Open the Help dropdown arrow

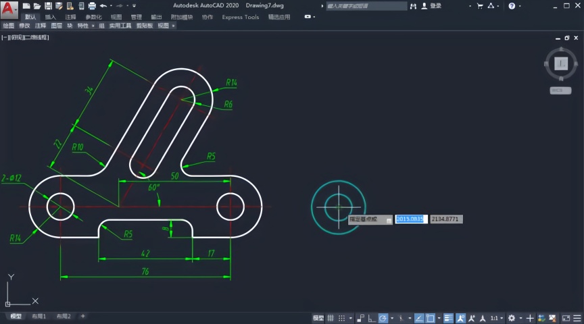[x=520, y=6]
